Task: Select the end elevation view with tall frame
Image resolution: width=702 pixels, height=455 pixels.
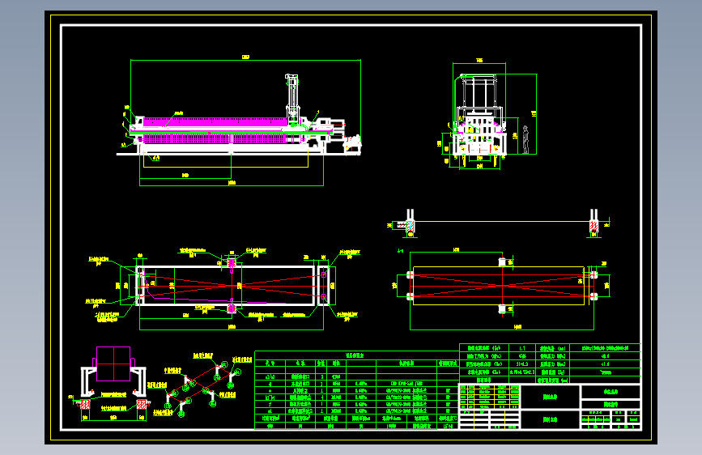Action: click(x=488, y=115)
